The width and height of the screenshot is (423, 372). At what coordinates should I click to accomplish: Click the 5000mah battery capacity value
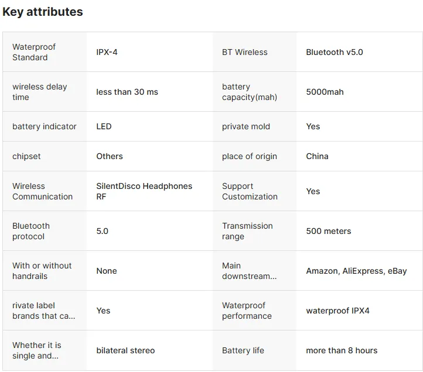click(x=325, y=92)
